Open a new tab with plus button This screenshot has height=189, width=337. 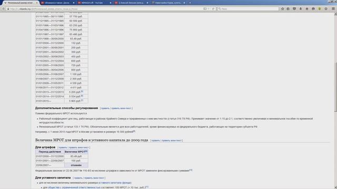pos(190,3)
